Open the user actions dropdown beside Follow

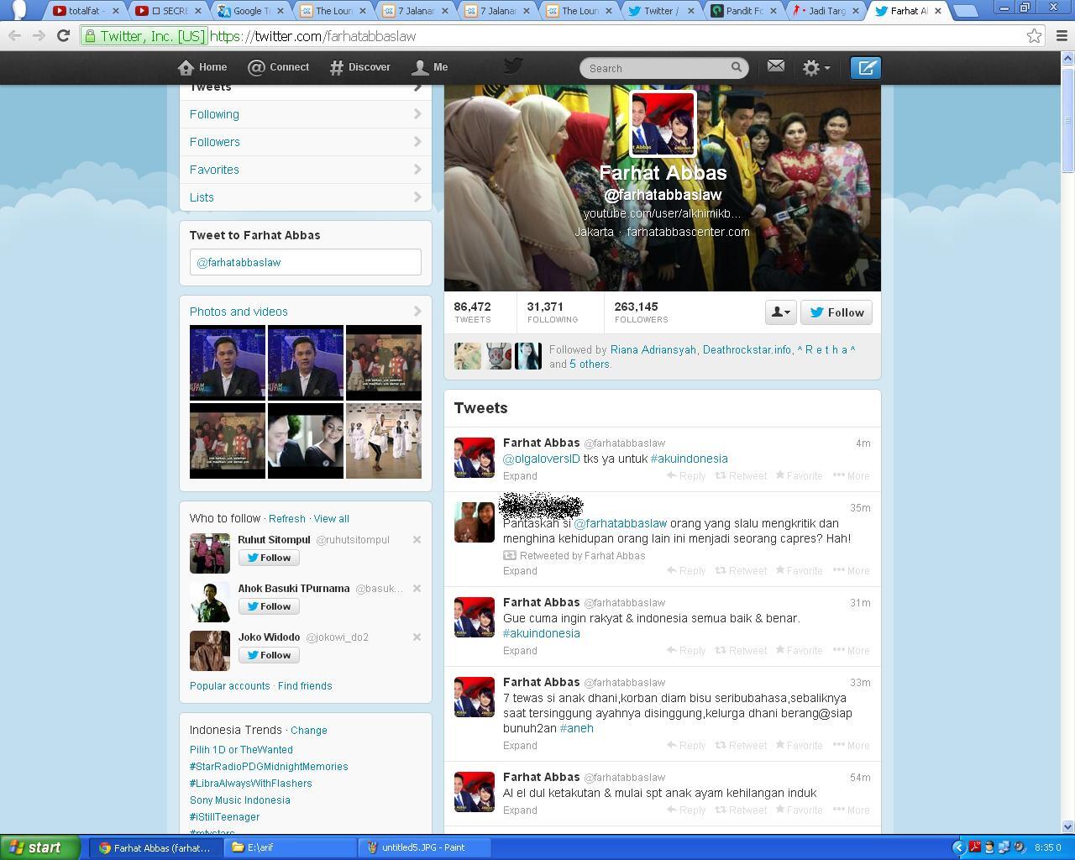point(780,312)
